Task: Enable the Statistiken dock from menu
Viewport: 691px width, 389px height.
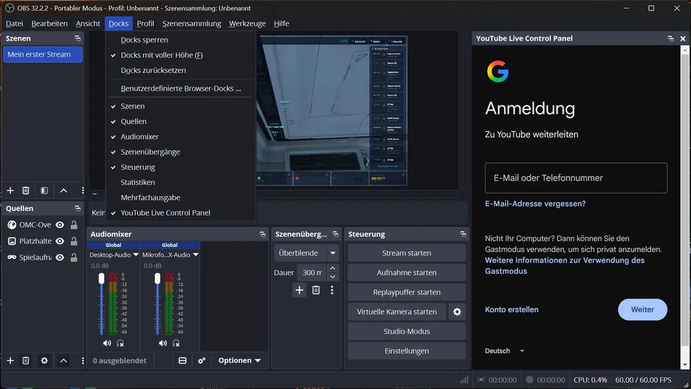Action: point(180,182)
